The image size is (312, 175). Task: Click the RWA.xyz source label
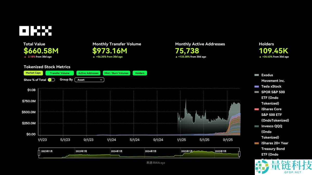click(155, 163)
